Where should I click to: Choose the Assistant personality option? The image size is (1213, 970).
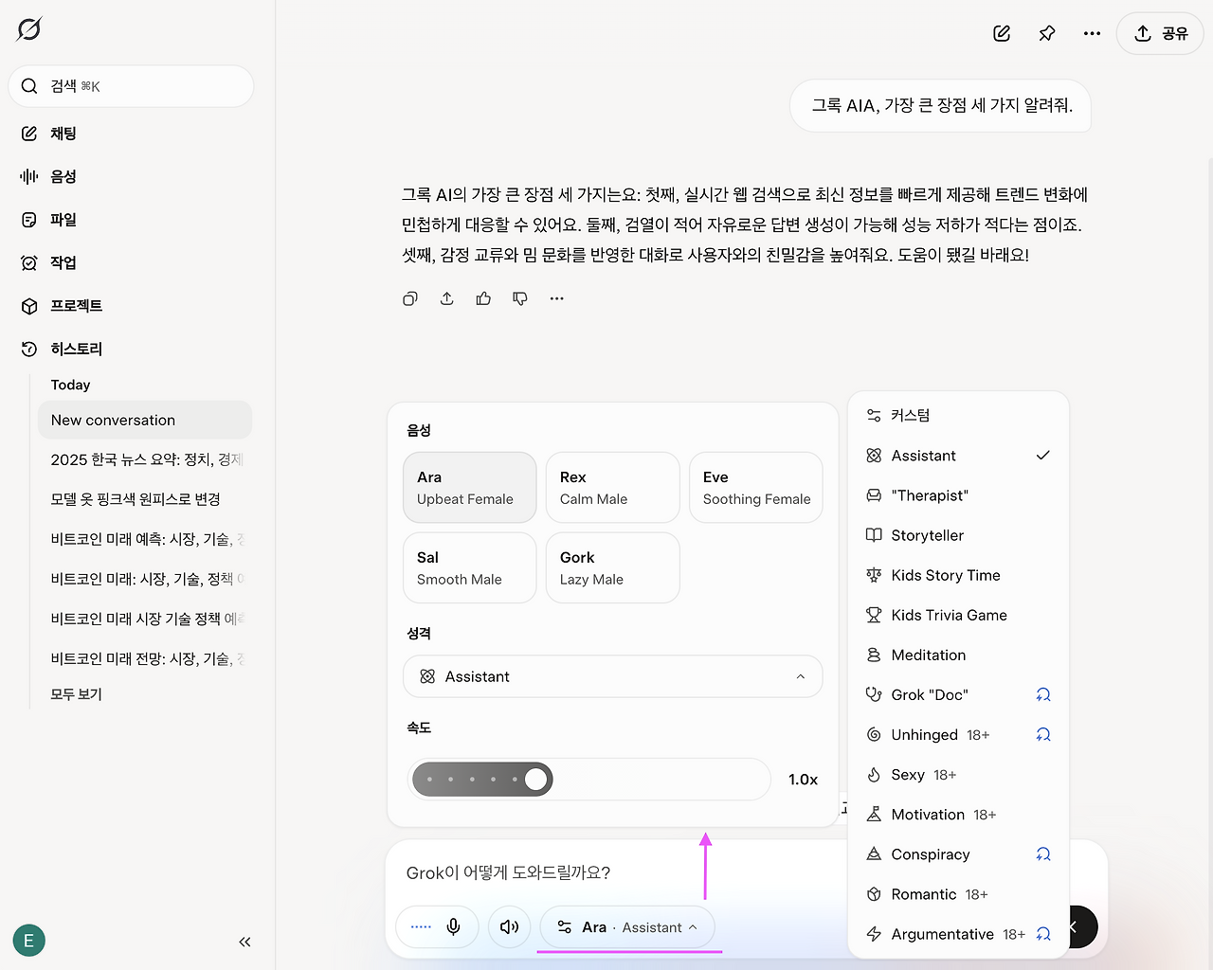click(x=959, y=456)
